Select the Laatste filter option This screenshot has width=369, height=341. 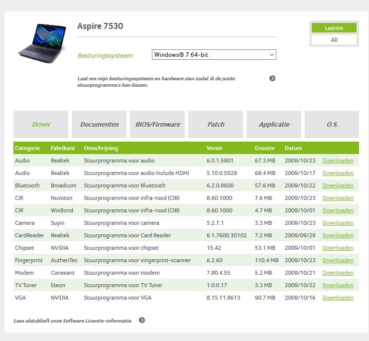click(x=334, y=28)
